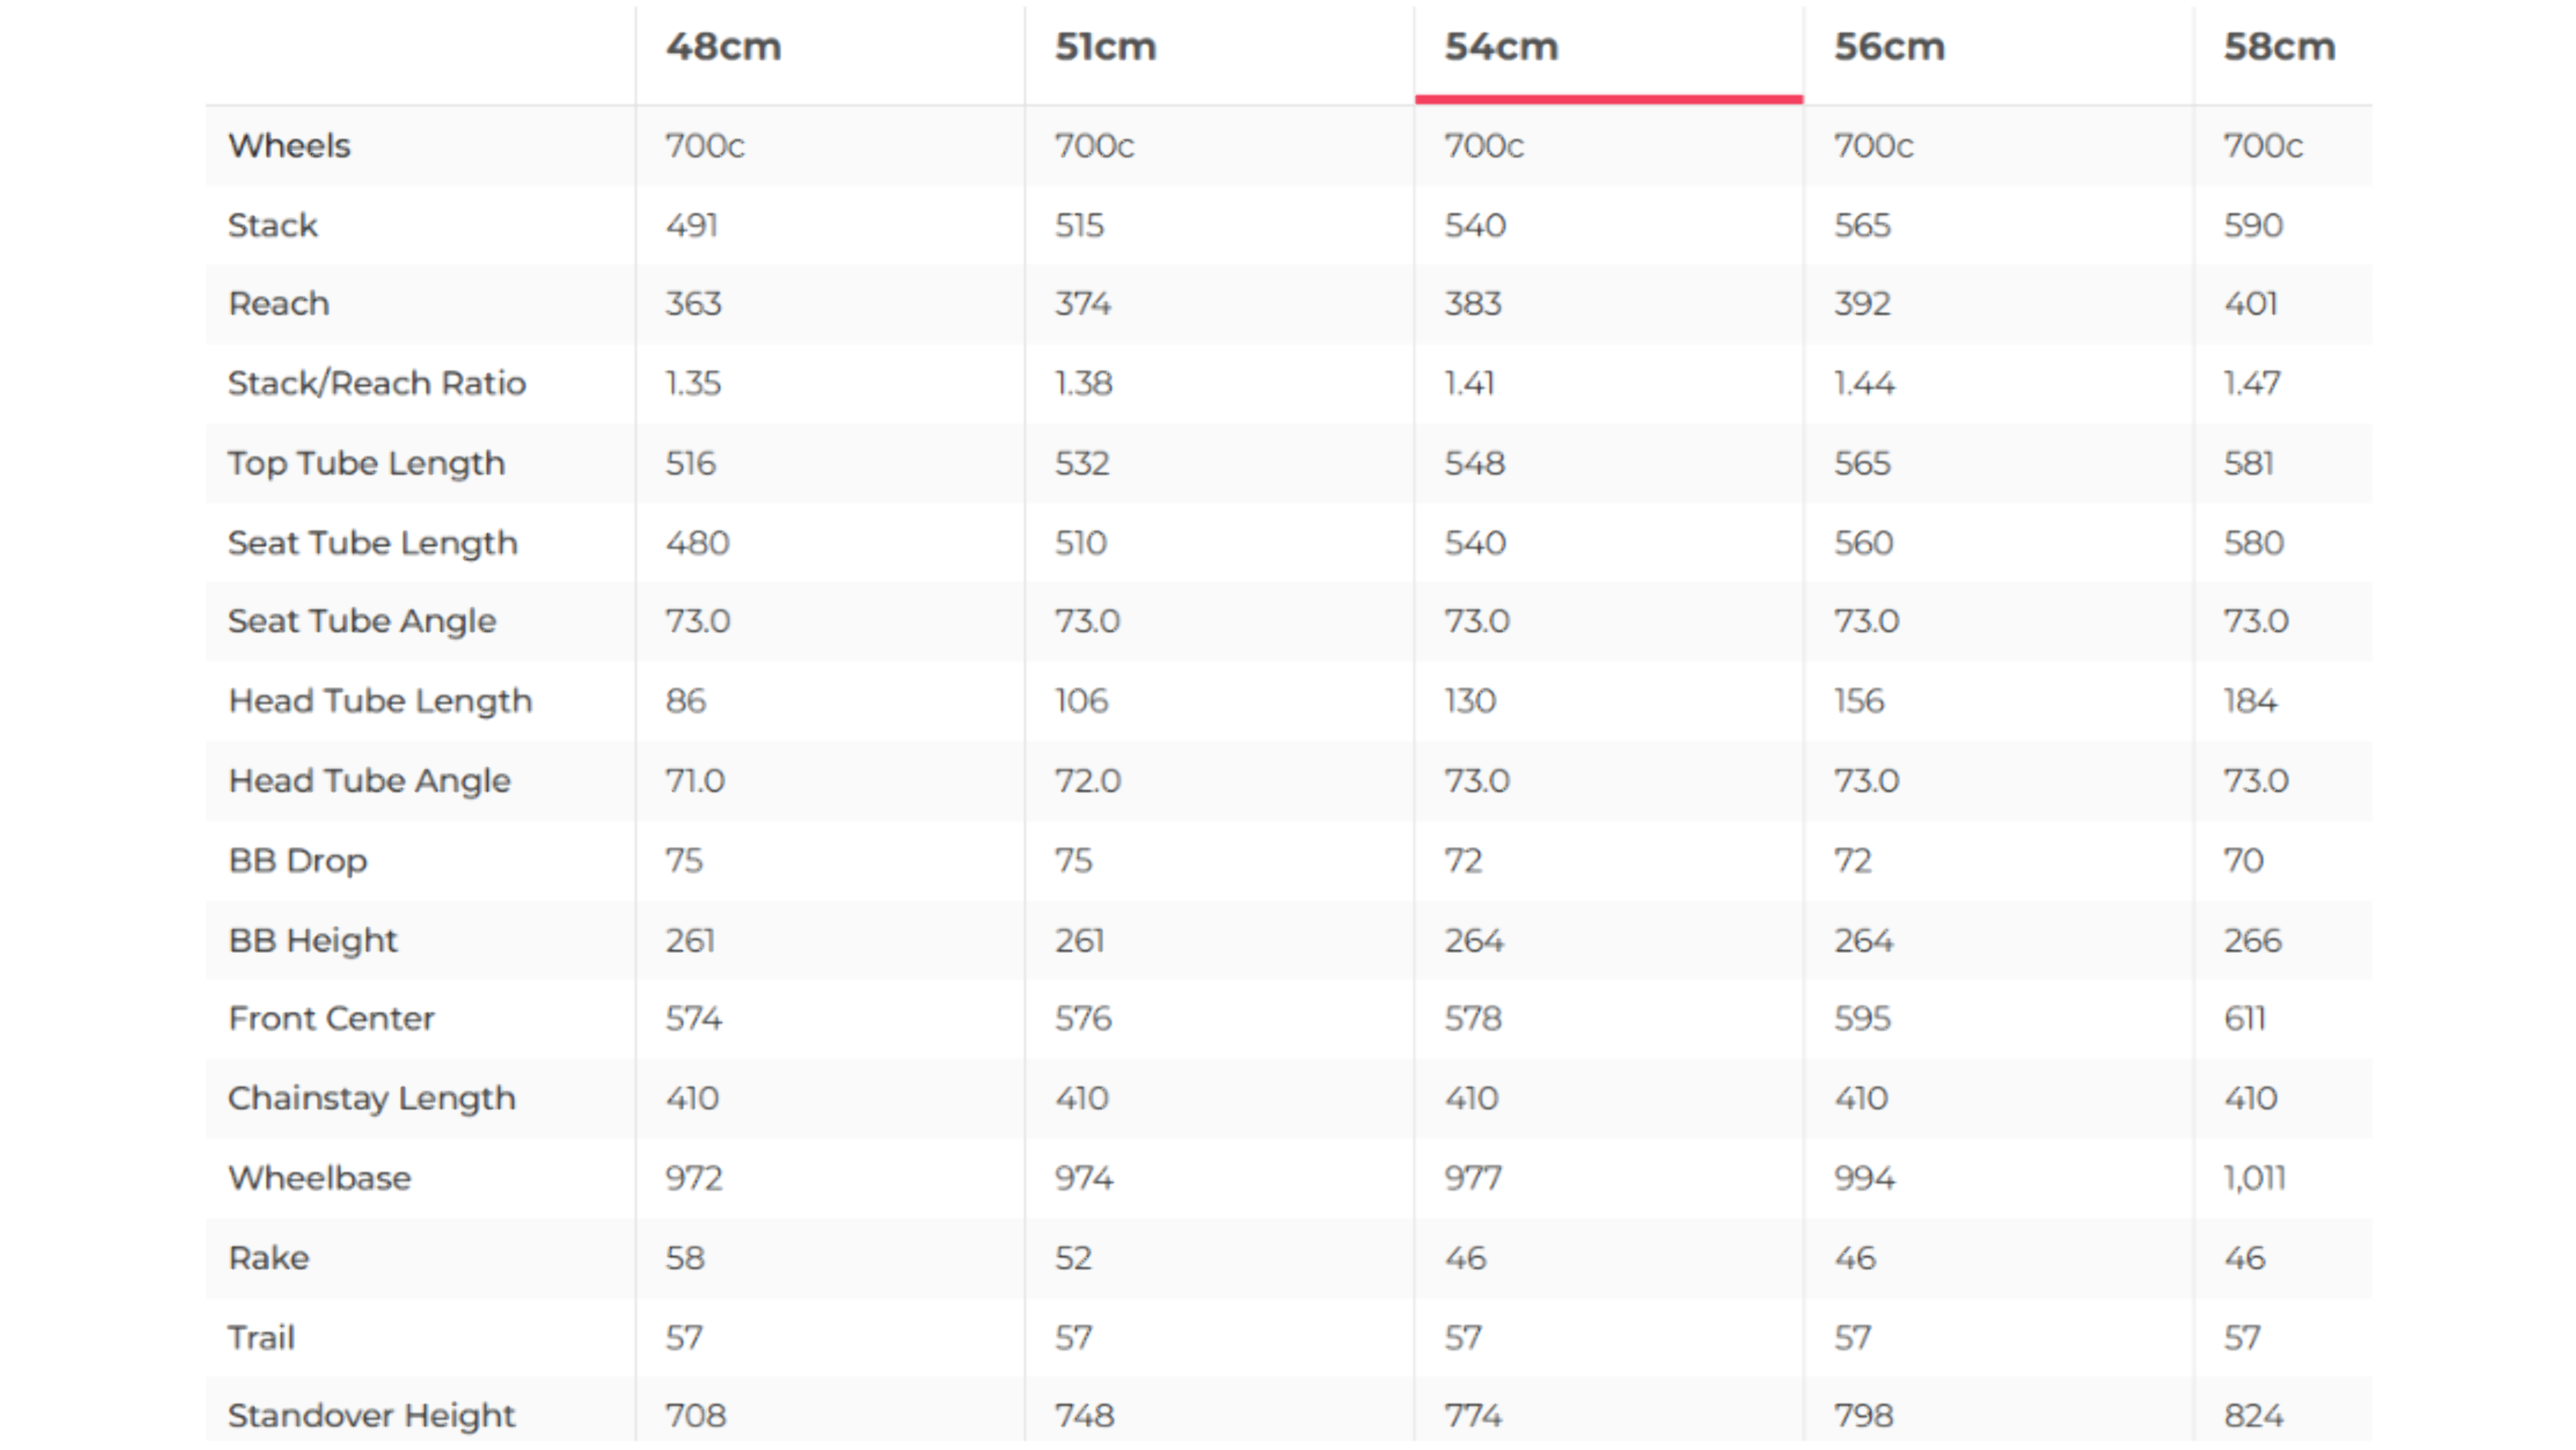Select the Rake row label
Image resolution: width=2576 pixels, height=1450 pixels.
pos(268,1258)
